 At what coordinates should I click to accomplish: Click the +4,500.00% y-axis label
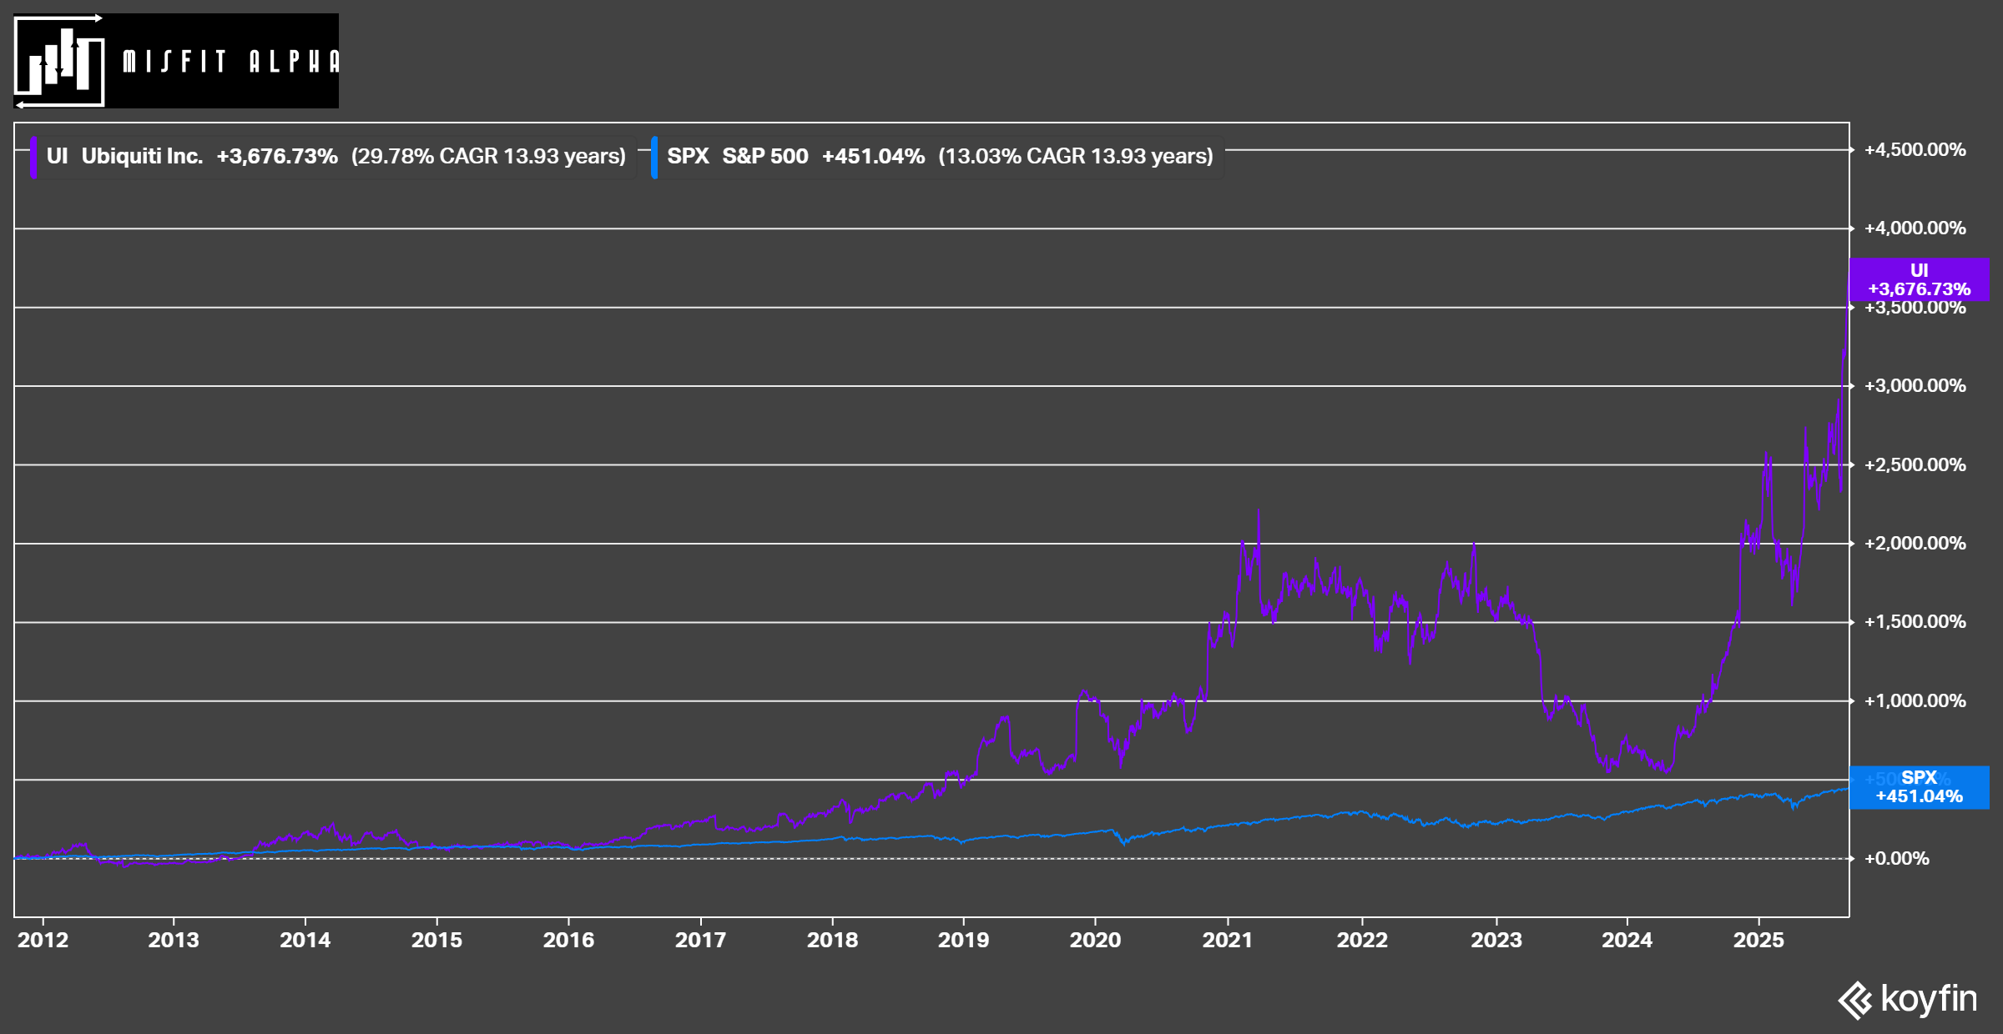coord(1915,150)
